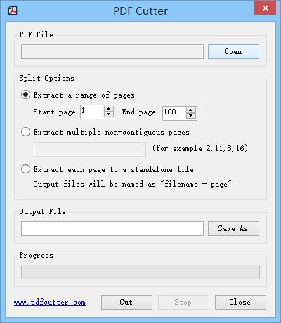Viewport: 281px width, 323px height.
Task: Decrease End page with down arrow
Action: (191, 116)
